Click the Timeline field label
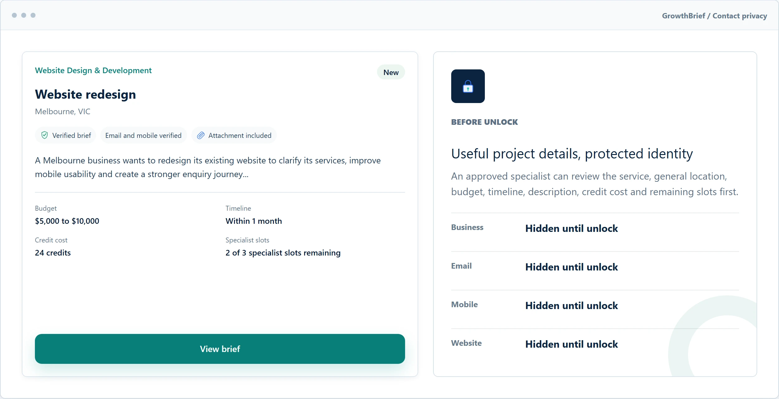This screenshot has height=399, width=779. pyautogui.click(x=238, y=208)
